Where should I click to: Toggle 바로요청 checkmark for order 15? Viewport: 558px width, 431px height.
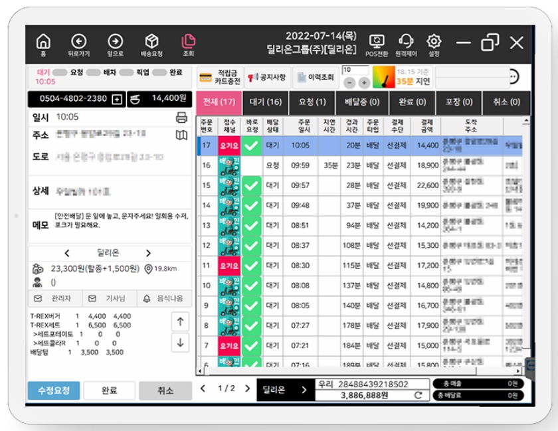[x=252, y=185]
